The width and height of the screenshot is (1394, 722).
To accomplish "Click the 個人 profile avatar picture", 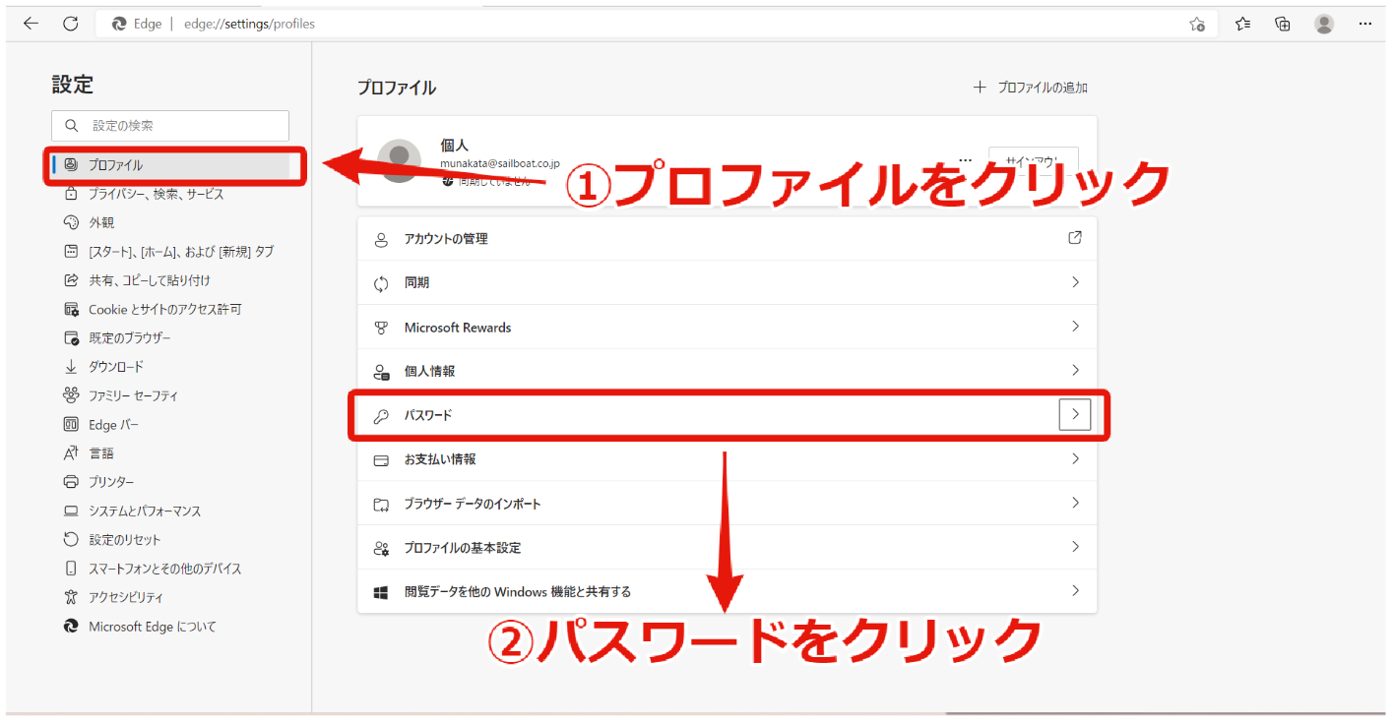I will pos(400,160).
